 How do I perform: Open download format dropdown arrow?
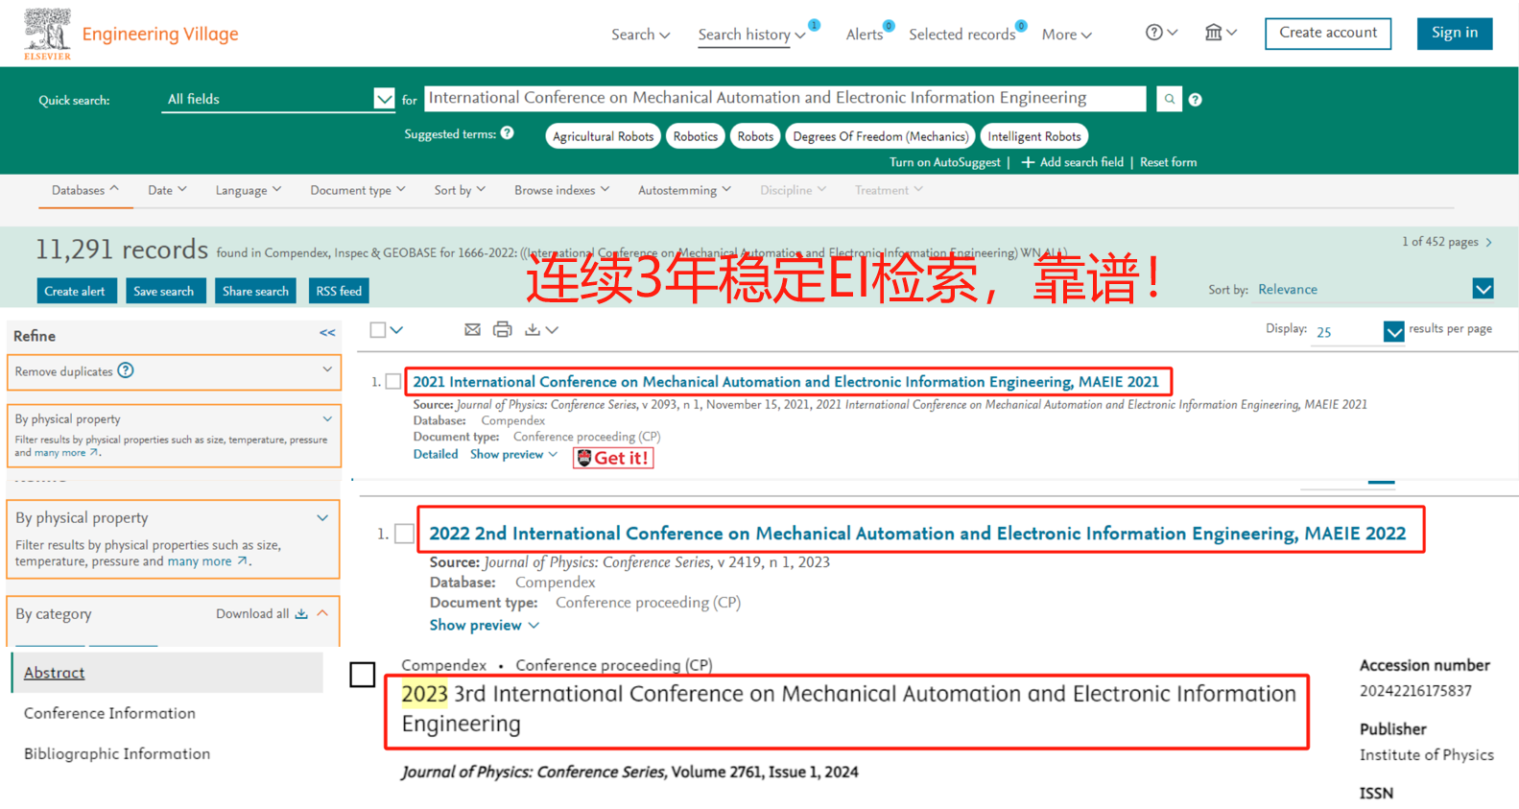(x=552, y=330)
